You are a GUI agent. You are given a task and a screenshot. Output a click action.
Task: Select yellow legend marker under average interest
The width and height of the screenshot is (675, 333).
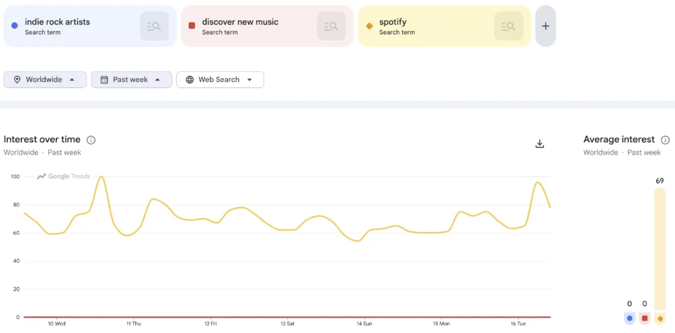click(660, 318)
